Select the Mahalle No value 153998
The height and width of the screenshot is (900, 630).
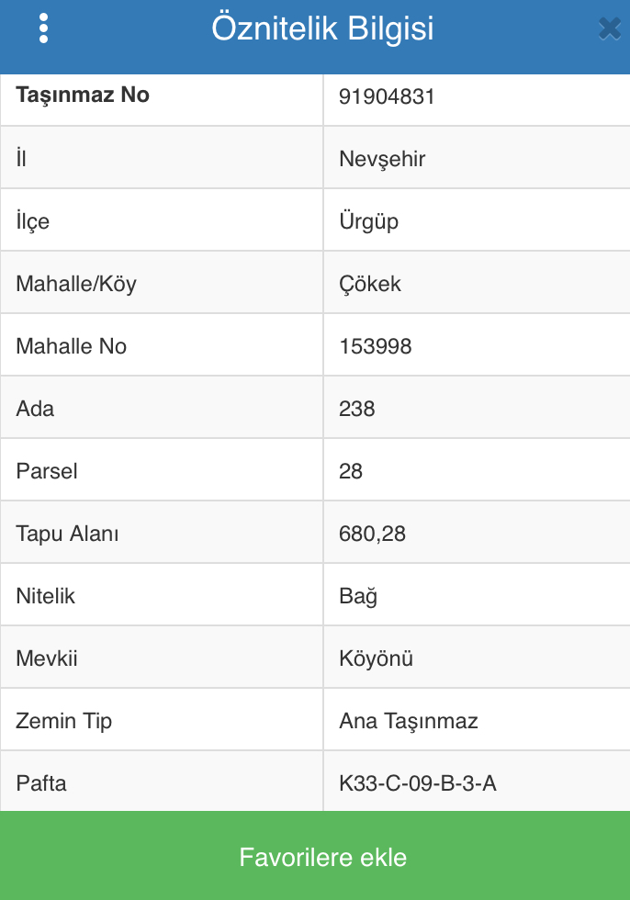(x=376, y=346)
